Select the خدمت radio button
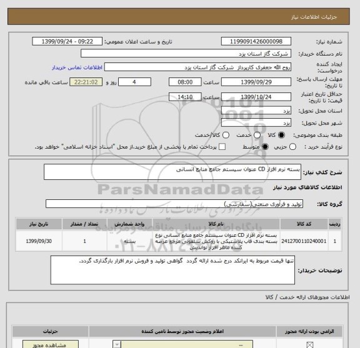 click(257, 135)
